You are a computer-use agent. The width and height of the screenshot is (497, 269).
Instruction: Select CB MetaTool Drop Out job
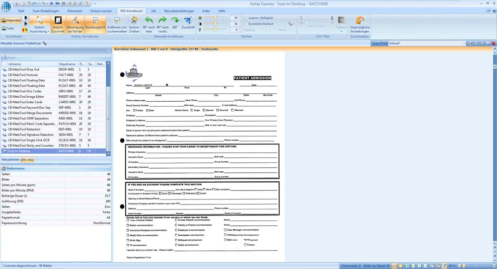[53, 69]
